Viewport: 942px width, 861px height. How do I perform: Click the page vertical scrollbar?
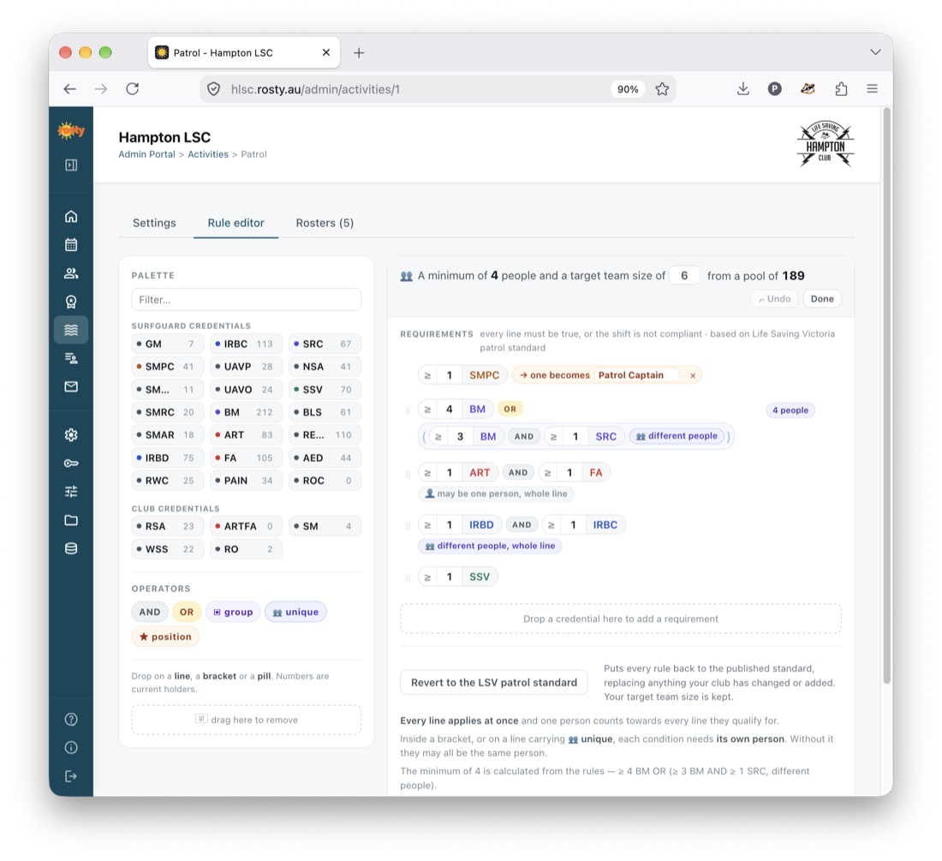[x=886, y=395]
